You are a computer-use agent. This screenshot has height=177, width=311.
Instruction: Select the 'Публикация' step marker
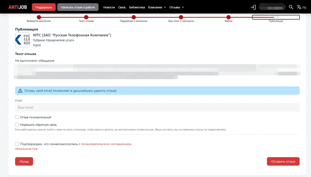276,17
